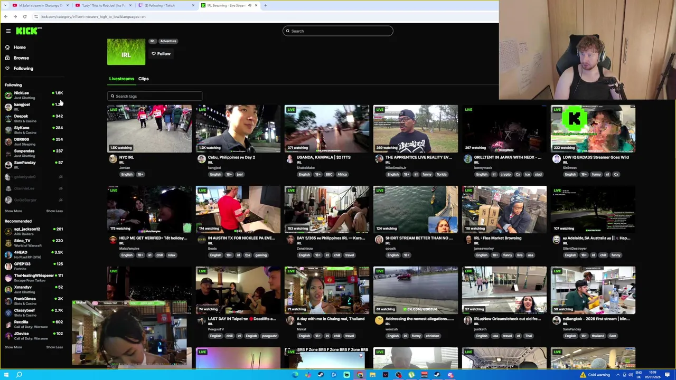Click JDevise avatar in Recommended
Viewport: 676px width, 380px height.
click(x=8, y=336)
